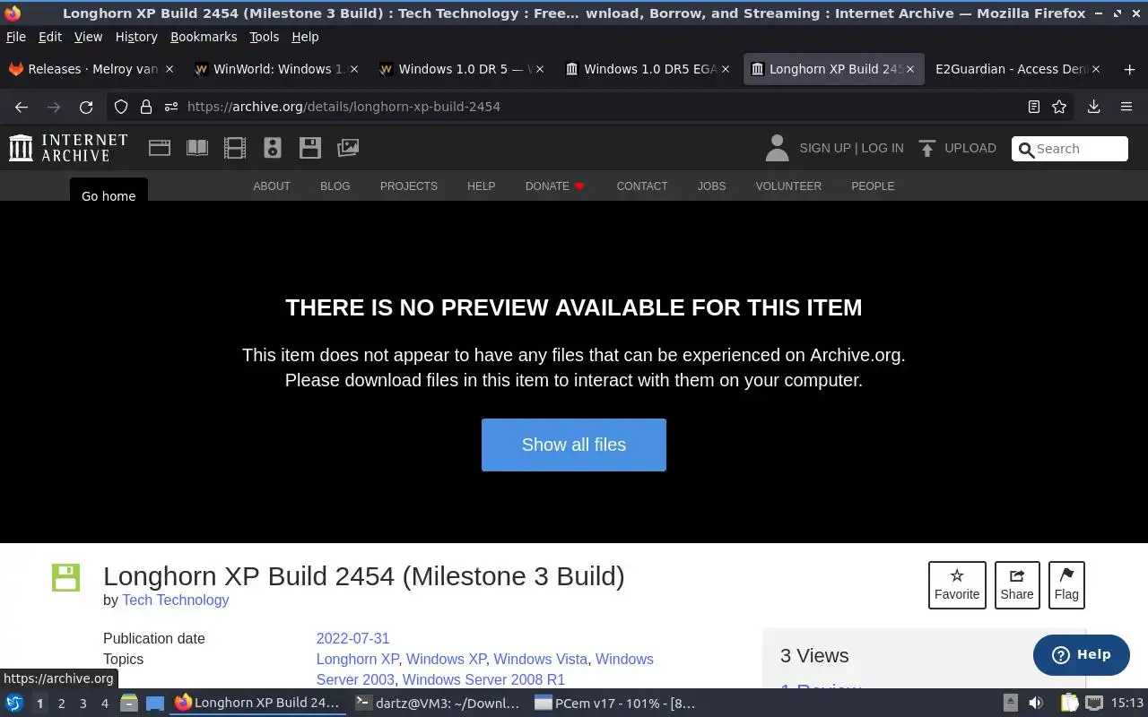This screenshot has height=717, width=1148.
Task: Open the View menu
Action: (88, 37)
